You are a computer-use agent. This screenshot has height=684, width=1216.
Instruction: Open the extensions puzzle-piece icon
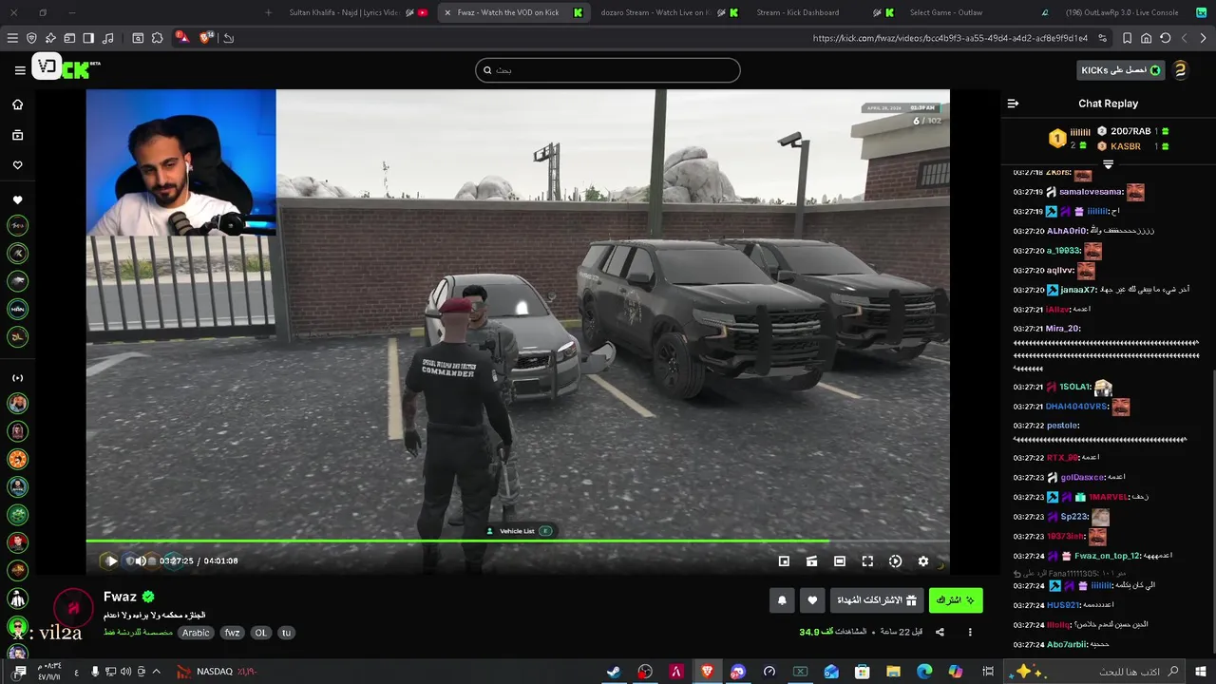[157, 38]
